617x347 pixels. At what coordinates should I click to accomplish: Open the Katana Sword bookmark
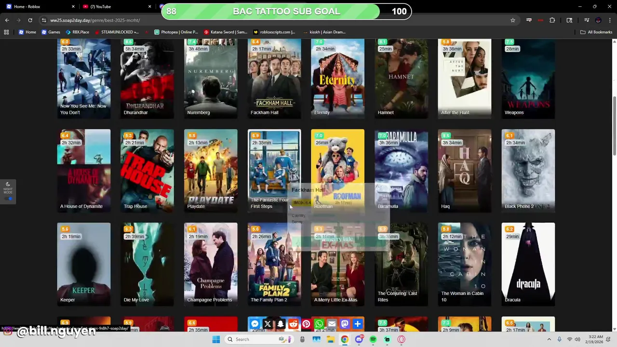point(226,32)
